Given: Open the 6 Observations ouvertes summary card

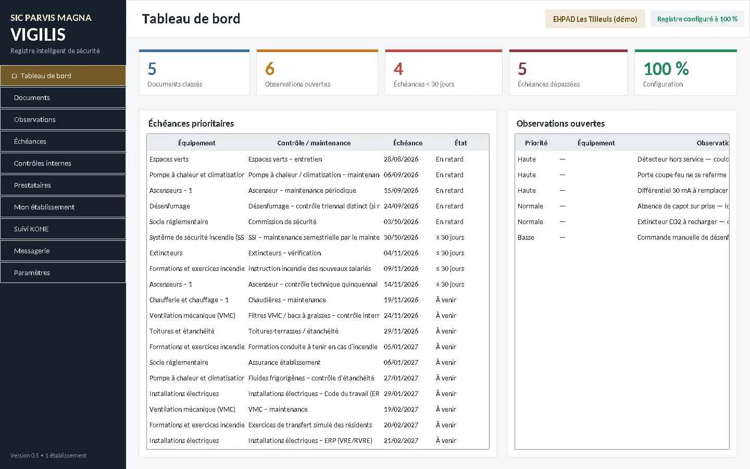Looking at the screenshot, I should coord(317,72).
